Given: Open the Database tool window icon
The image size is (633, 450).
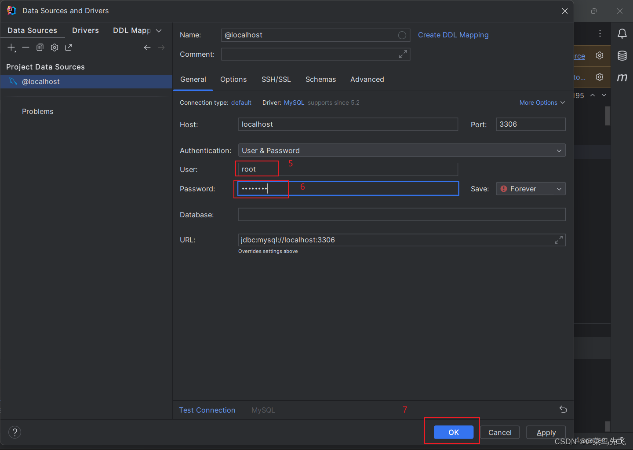Looking at the screenshot, I should 622,55.
